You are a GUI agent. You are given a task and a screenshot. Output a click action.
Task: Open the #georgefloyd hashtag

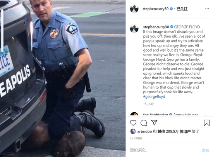[154, 96]
